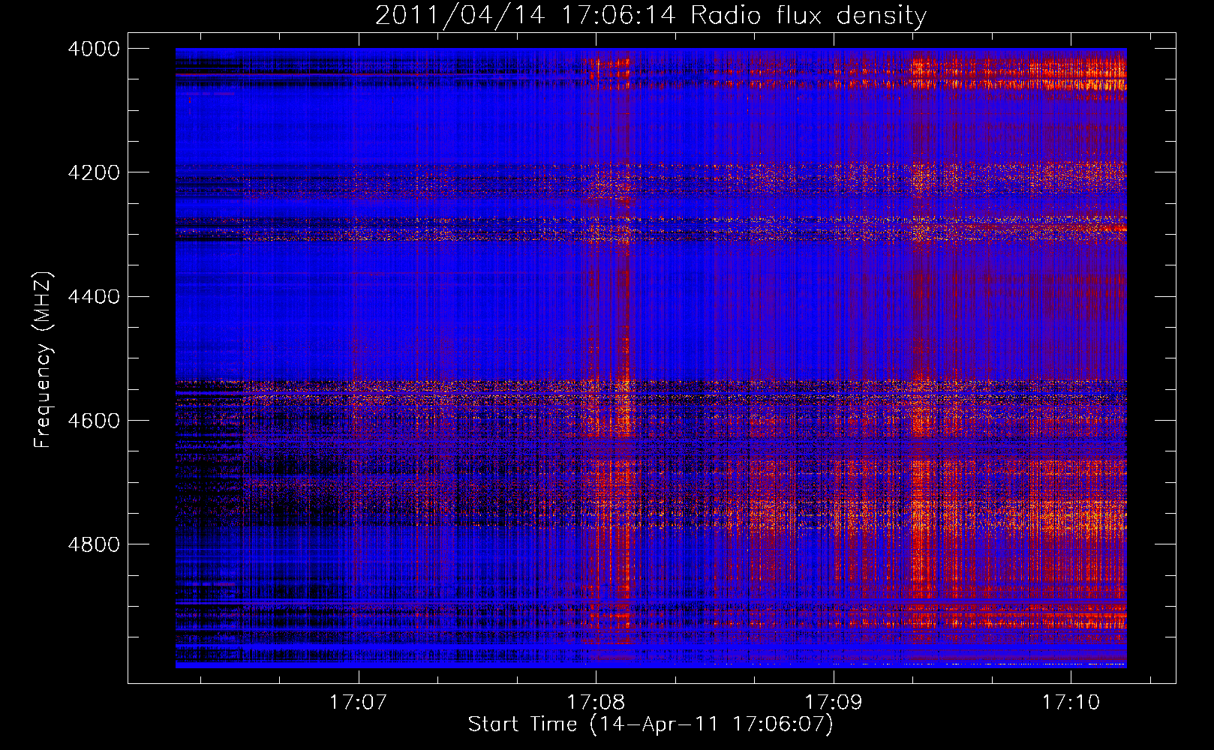Click the 'Start Time (14-Apr-11 17:06:07)' axis label
Viewport: 1214px width, 750px height.
(651, 724)
